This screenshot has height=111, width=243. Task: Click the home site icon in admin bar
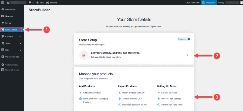click(x=8, y=3)
